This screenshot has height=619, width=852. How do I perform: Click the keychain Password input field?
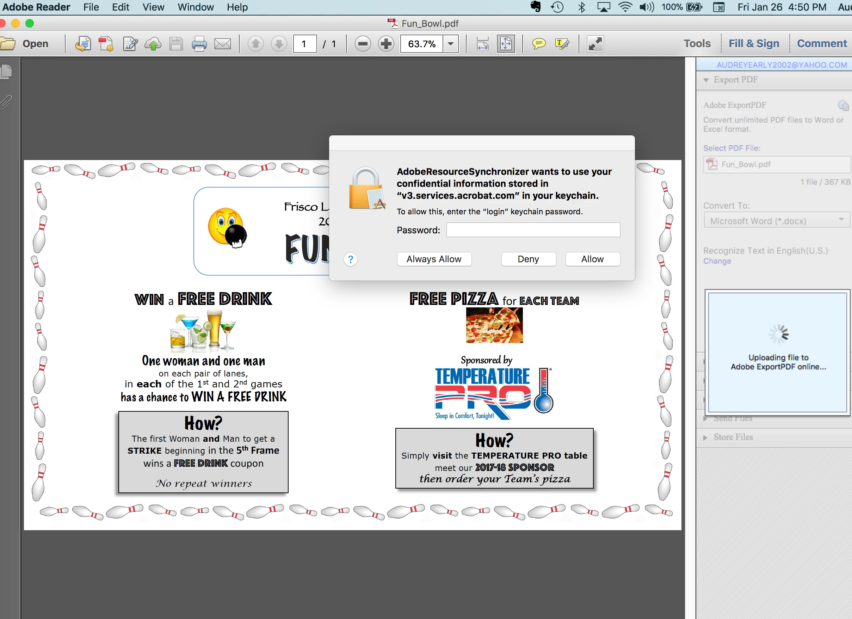pos(533,230)
